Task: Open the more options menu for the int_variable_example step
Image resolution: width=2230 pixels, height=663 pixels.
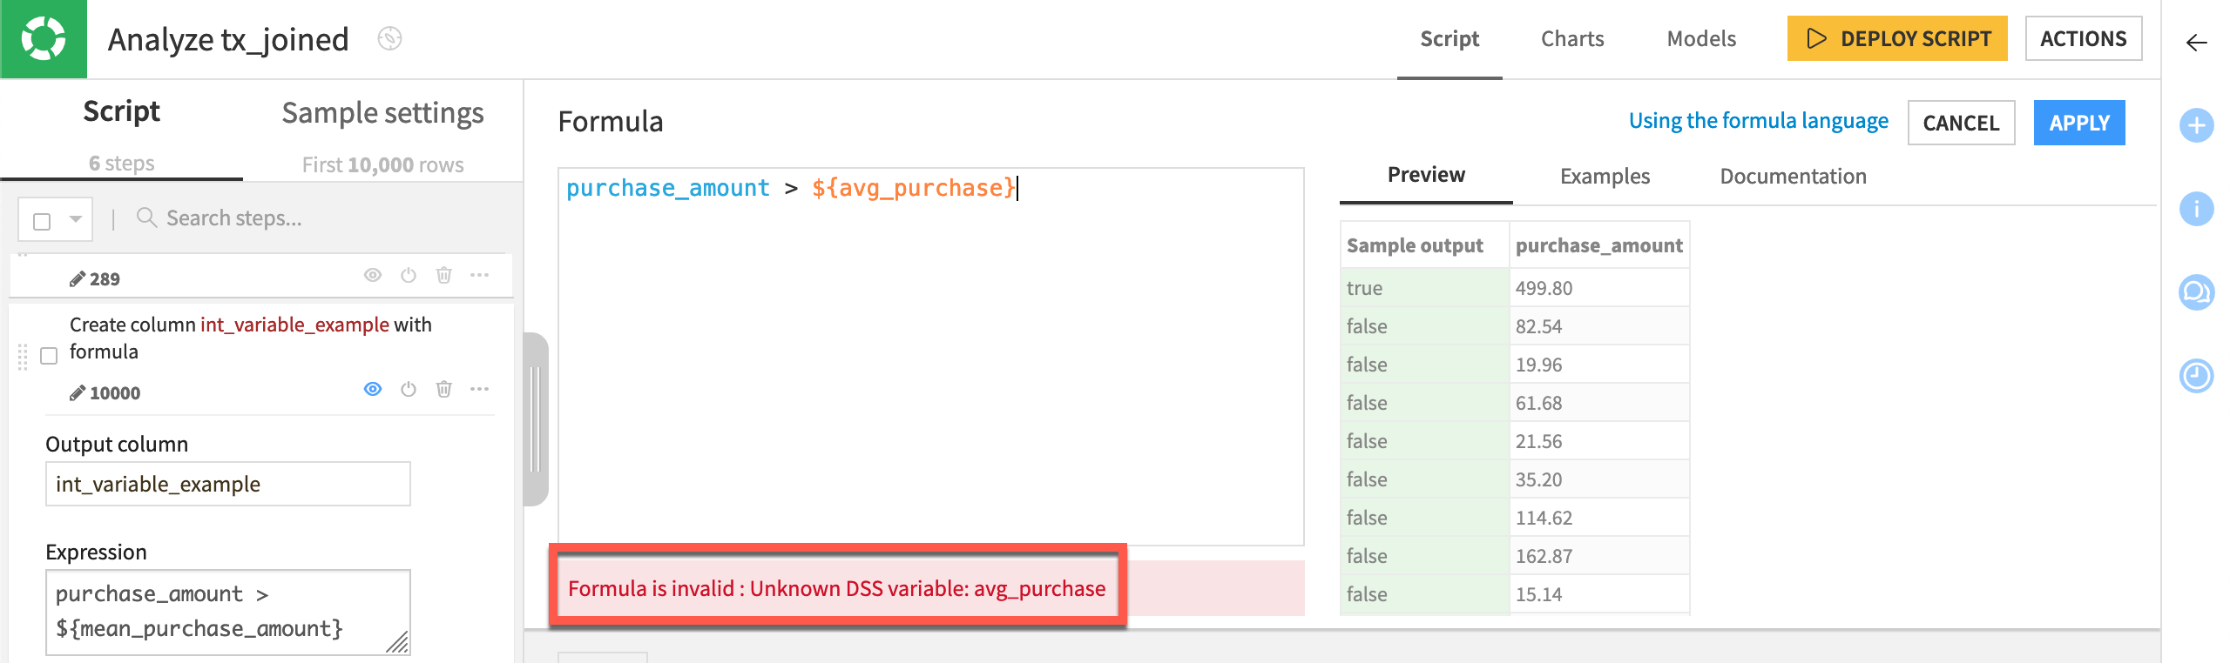Action: 480,389
